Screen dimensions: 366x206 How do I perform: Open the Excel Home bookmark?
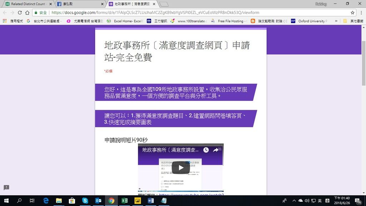125,21
